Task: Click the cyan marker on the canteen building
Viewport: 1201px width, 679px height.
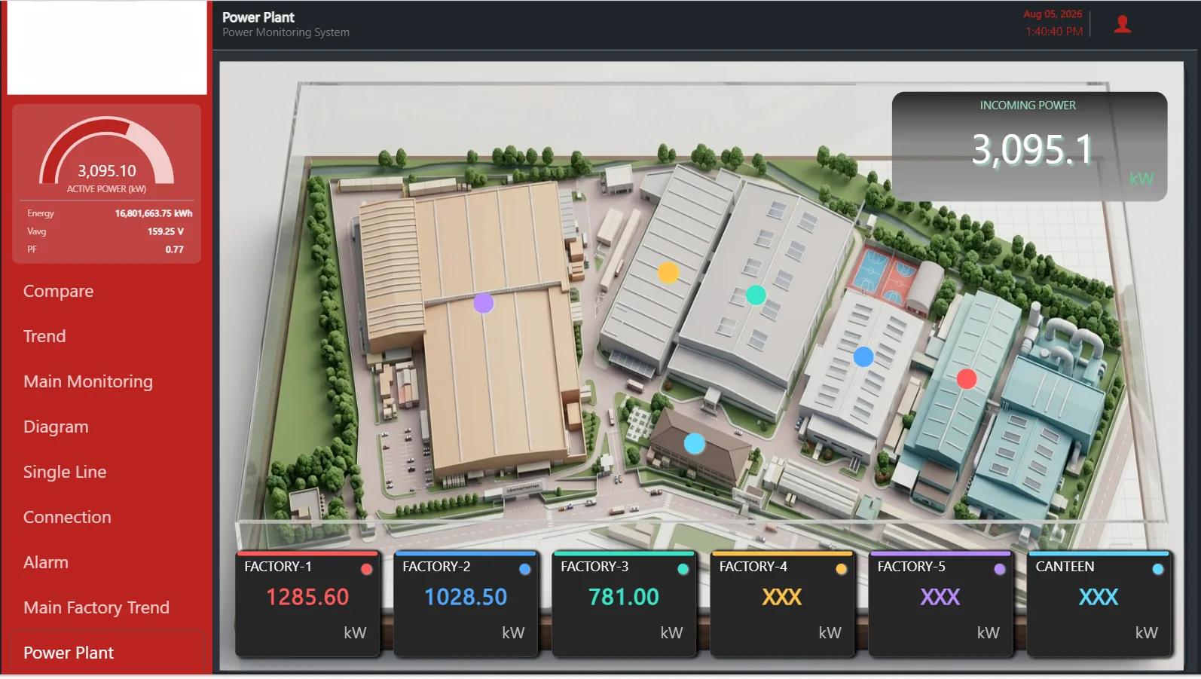Action: (694, 443)
